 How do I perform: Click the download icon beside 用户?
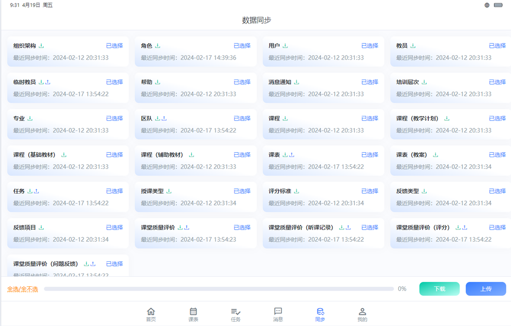coord(285,46)
